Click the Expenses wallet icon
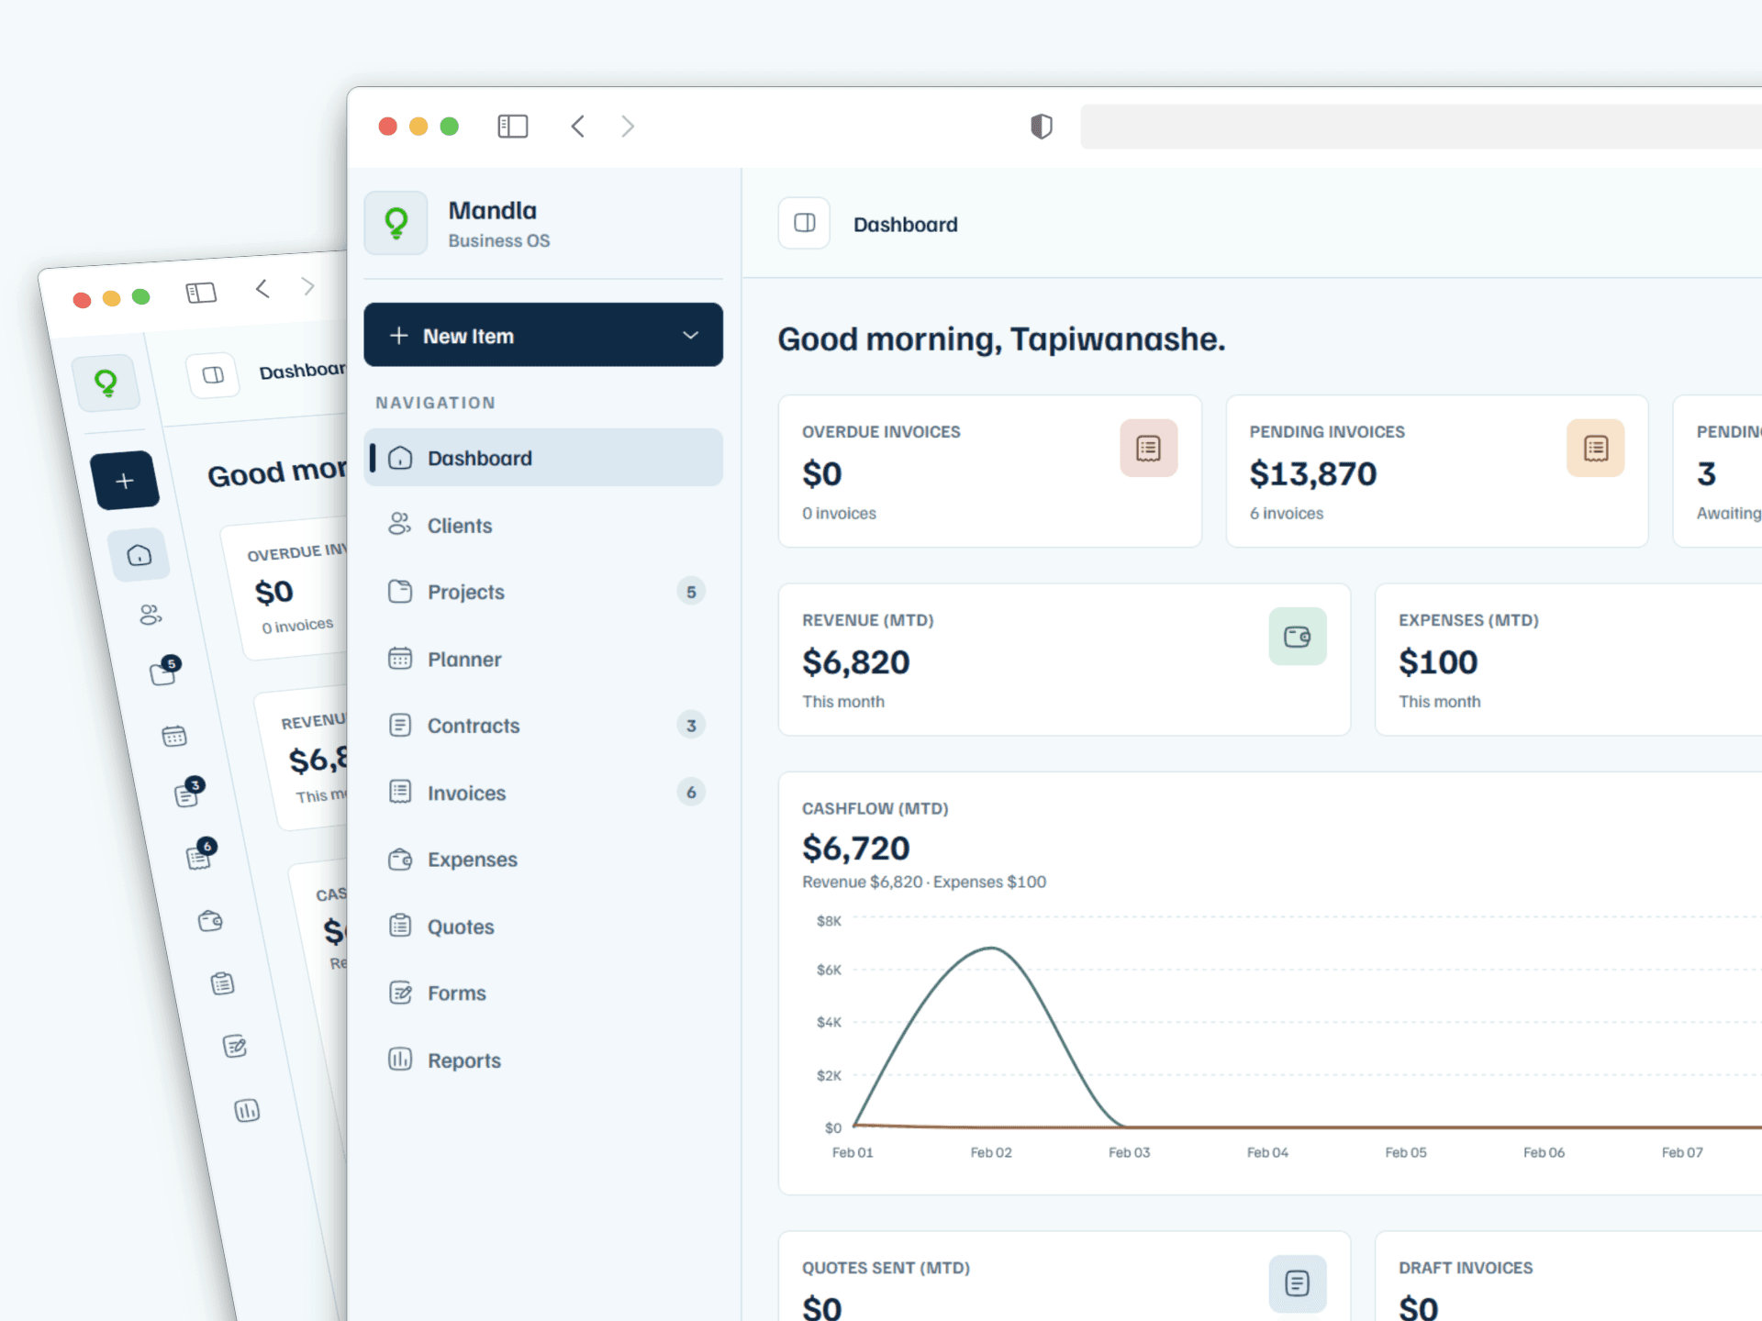1762x1321 pixels. (x=400, y=859)
